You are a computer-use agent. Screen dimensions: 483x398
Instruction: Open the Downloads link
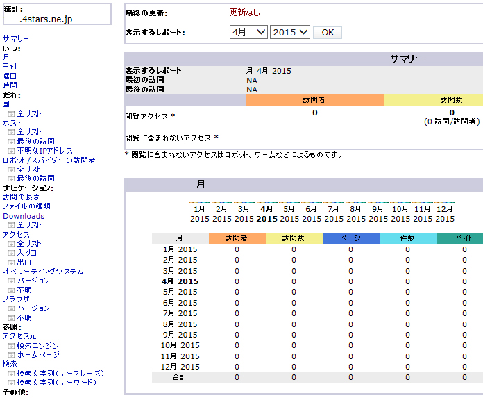coord(23,216)
